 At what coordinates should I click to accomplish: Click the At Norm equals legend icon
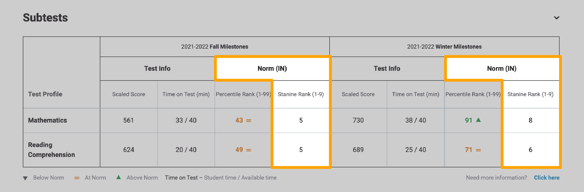76,178
